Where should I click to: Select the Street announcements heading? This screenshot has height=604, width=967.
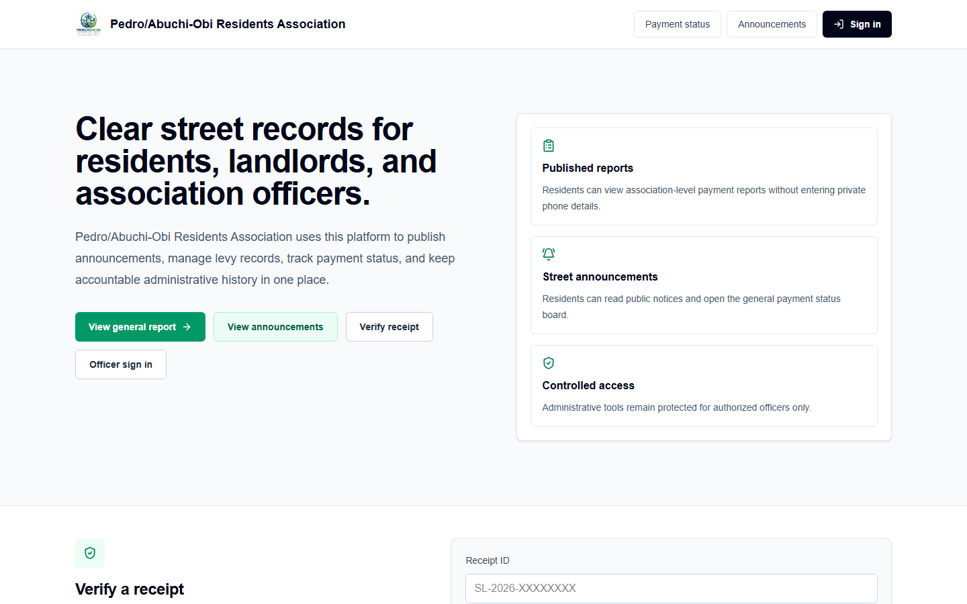[600, 276]
